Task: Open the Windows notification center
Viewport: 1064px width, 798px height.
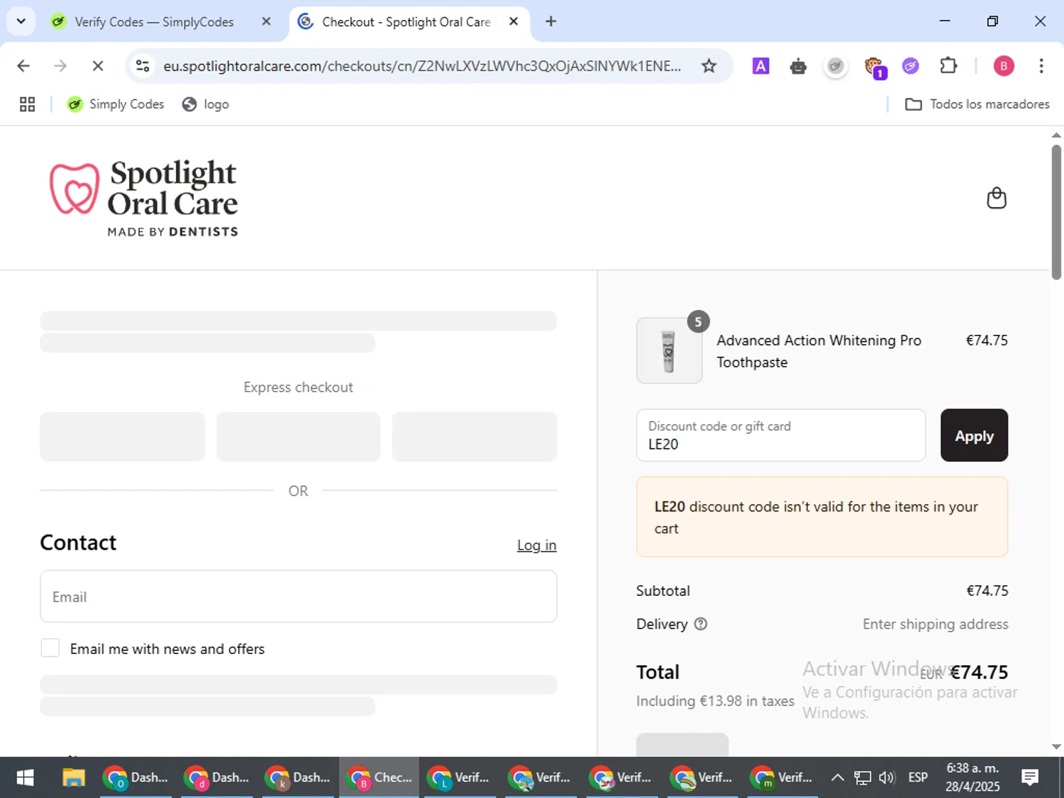Action: pyautogui.click(x=1030, y=778)
